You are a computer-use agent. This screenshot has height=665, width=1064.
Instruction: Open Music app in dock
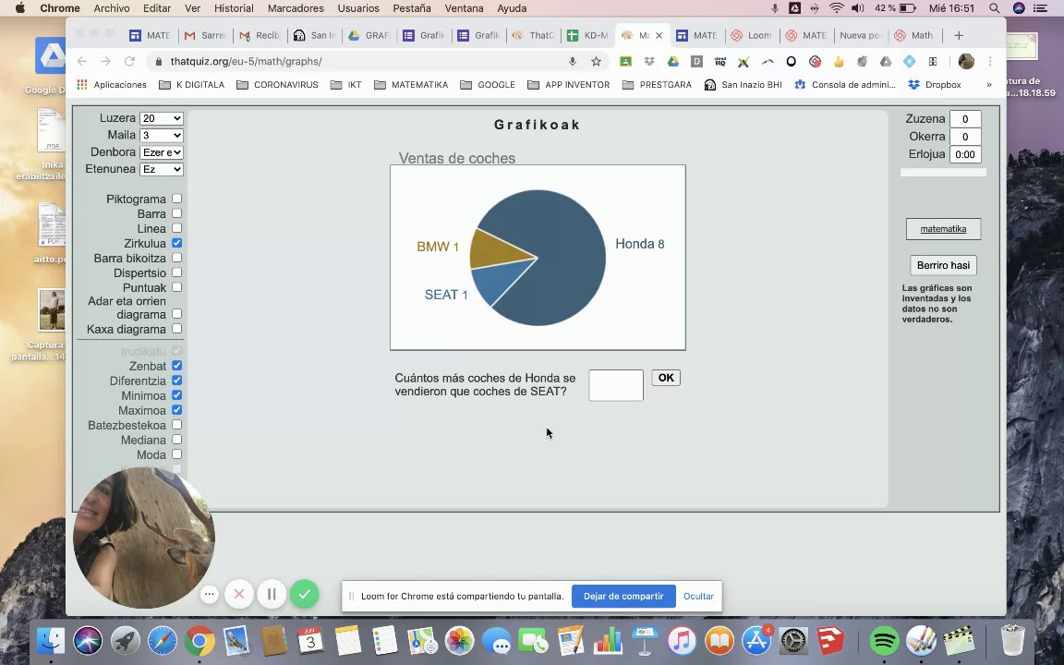click(682, 641)
